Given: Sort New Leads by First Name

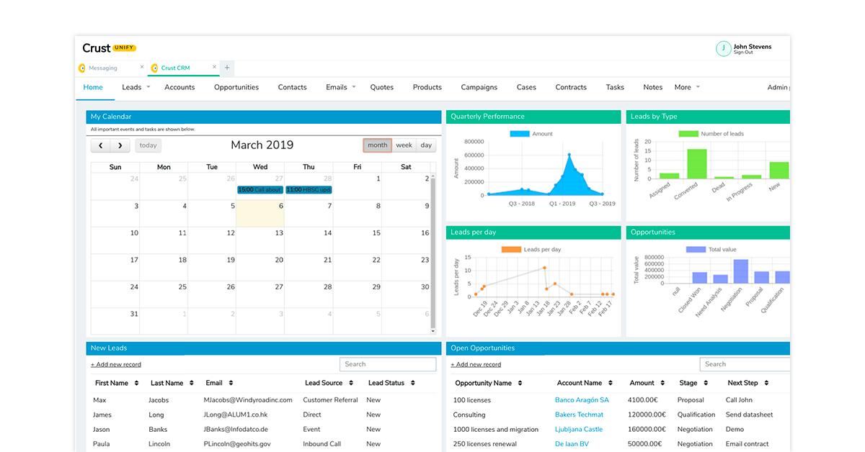Looking at the screenshot, I should coord(136,383).
